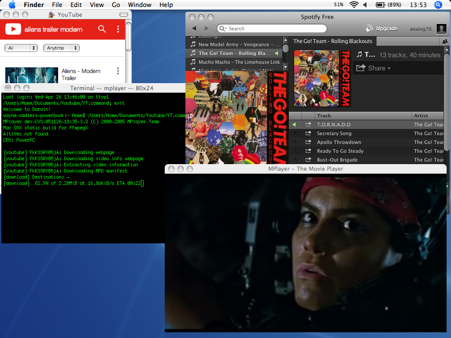The height and width of the screenshot is (338, 451).
Task: Star the Apollo Throwdown track
Action: [x=295, y=142]
